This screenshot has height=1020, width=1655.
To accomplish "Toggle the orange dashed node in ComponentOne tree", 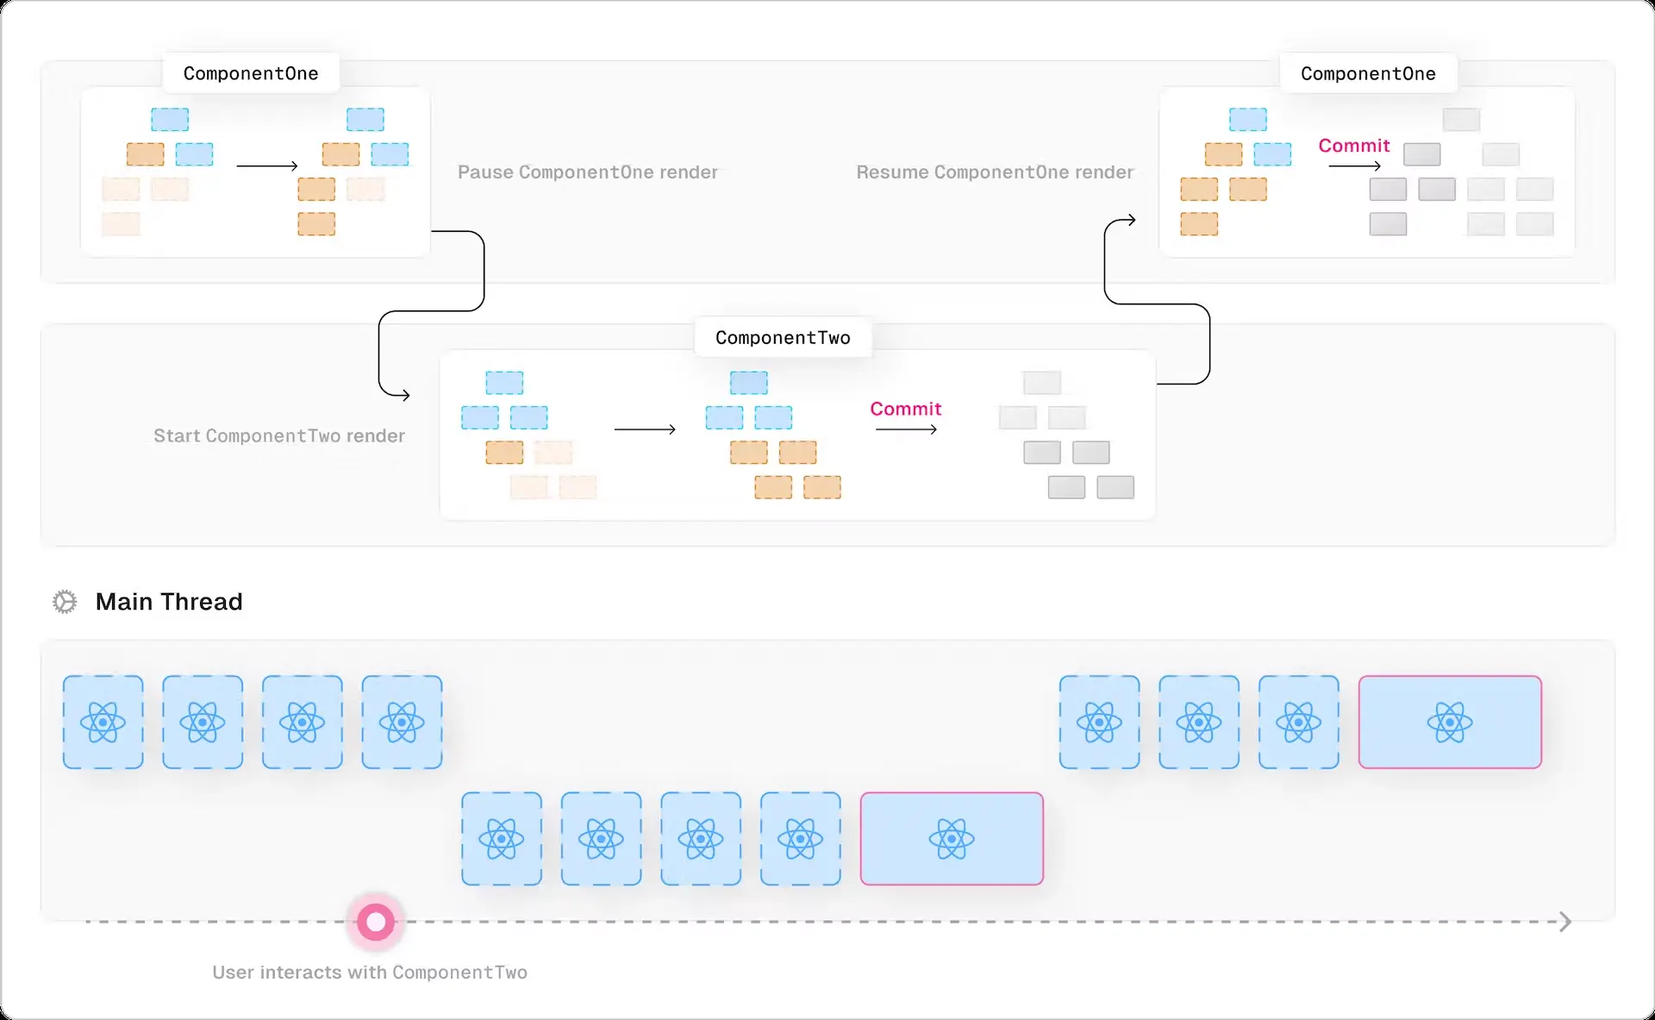I will pos(146,153).
